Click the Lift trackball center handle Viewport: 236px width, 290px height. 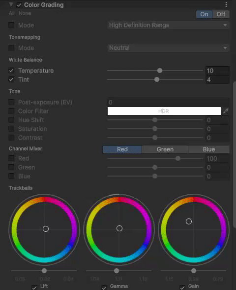coord(46,229)
